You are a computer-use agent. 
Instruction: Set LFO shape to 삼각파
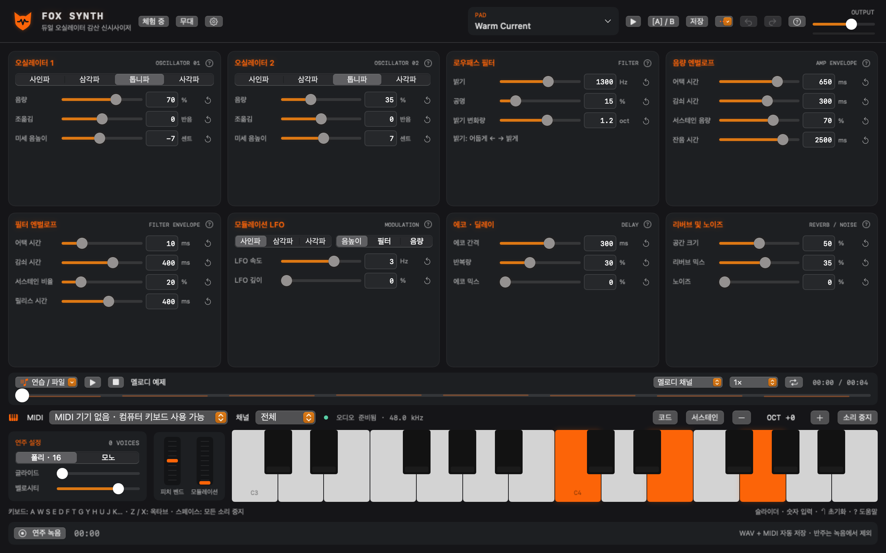[x=283, y=241]
